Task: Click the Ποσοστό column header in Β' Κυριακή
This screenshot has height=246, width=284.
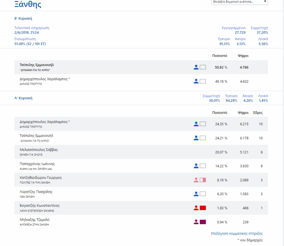Action: tap(219, 56)
